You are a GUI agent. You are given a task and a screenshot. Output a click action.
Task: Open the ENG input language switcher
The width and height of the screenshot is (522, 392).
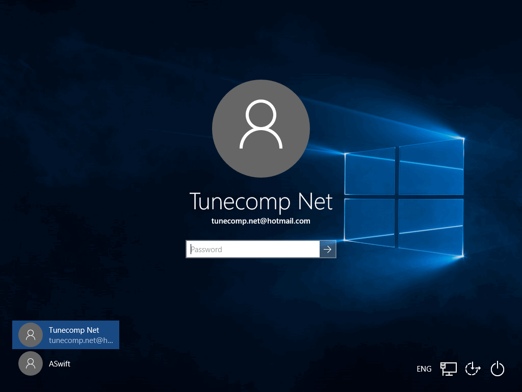pyautogui.click(x=424, y=369)
